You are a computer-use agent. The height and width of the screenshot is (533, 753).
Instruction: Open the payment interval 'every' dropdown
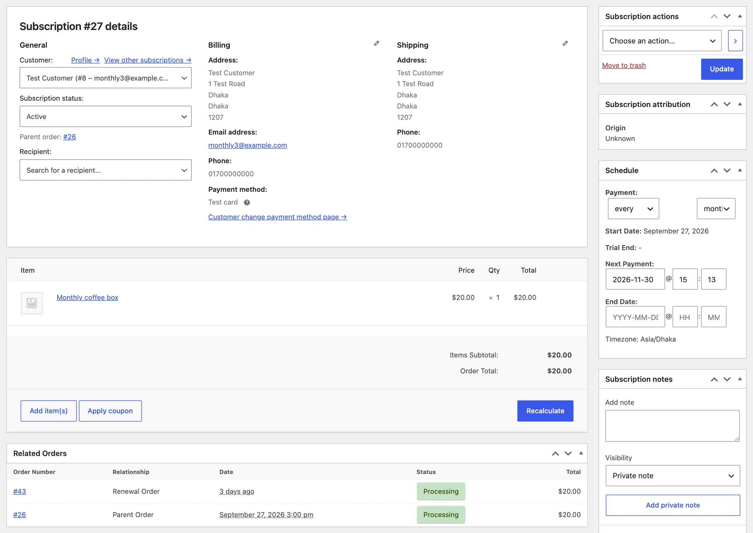(x=633, y=208)
